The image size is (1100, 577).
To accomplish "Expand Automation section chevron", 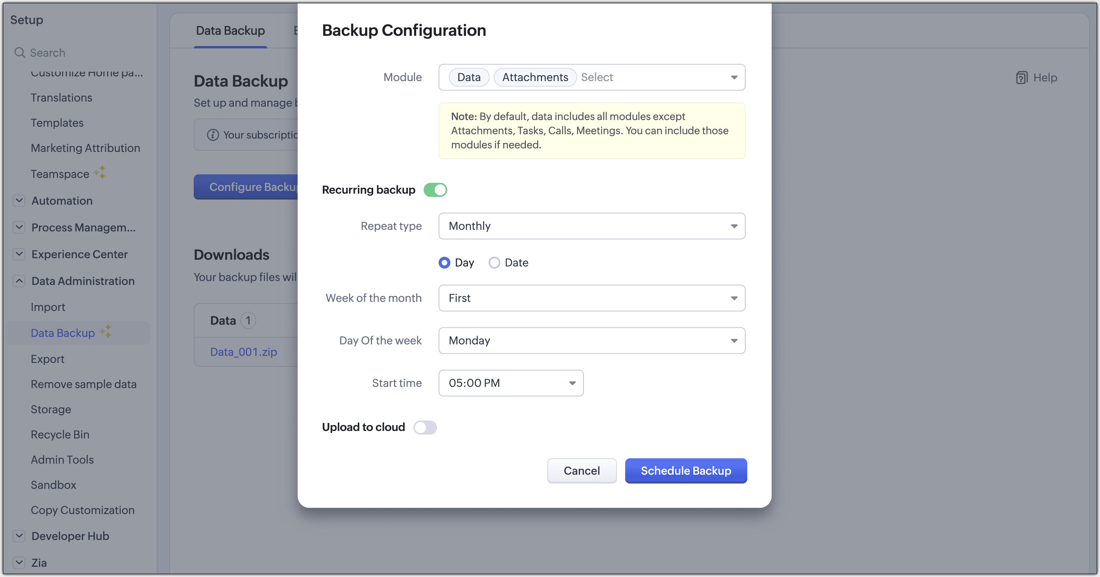I will 19,201.
